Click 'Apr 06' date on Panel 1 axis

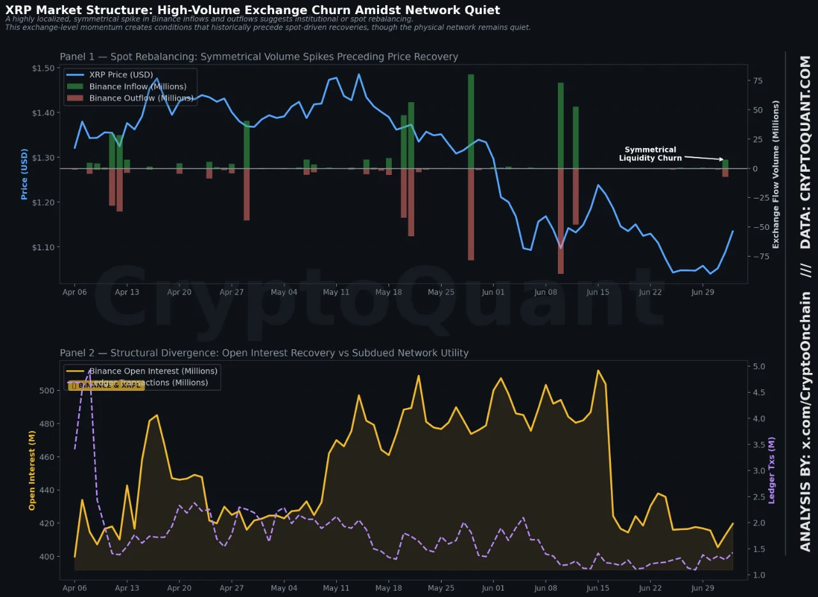pos(74,292)
